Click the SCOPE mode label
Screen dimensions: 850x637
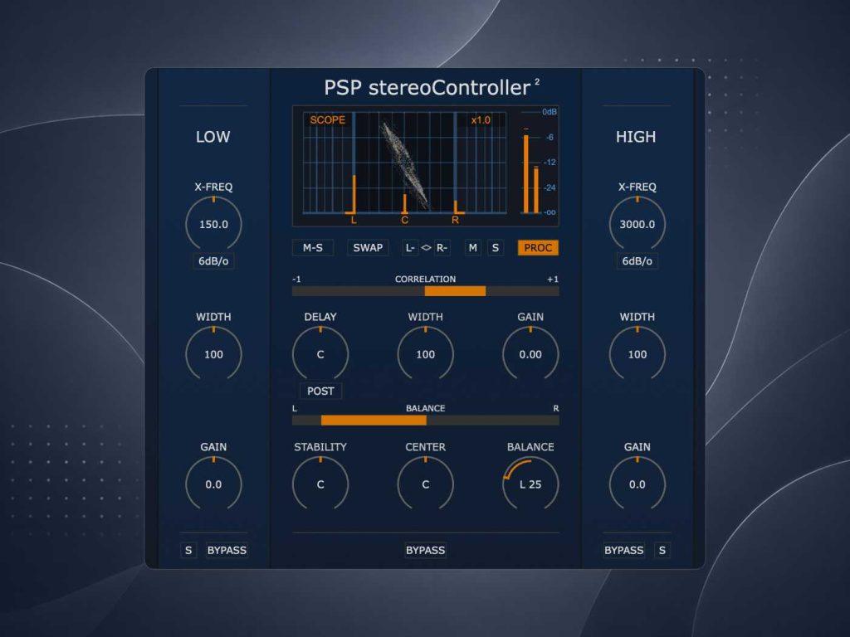pos(327,119)
